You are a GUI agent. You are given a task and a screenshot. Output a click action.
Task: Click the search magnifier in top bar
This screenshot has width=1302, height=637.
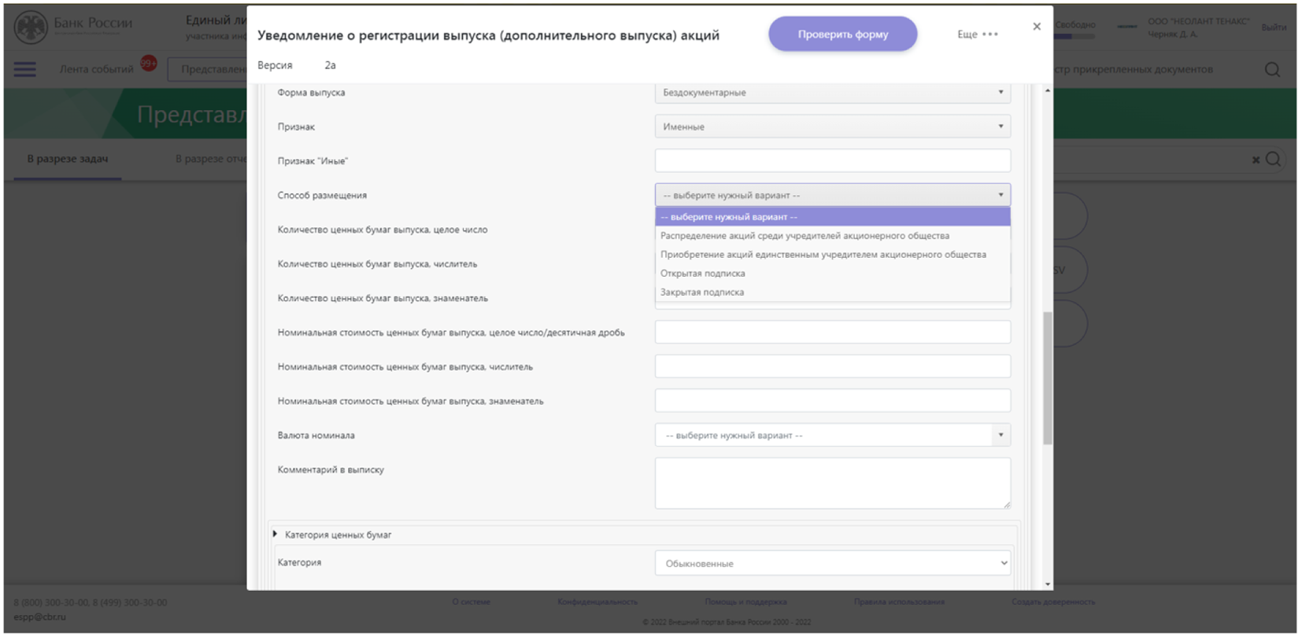1271,69
